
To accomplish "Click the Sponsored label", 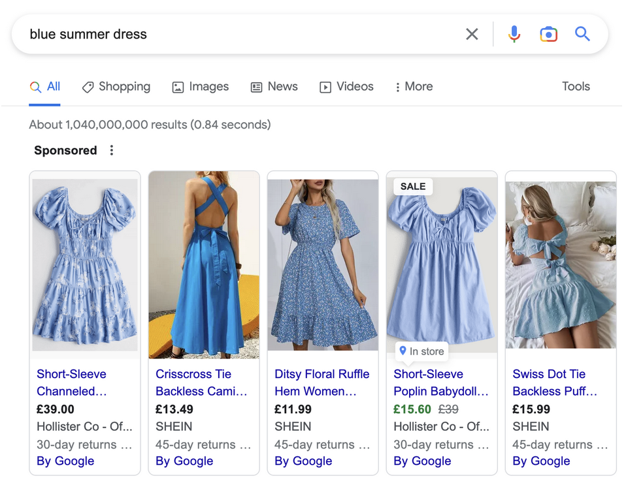I will tap(65, 150).
